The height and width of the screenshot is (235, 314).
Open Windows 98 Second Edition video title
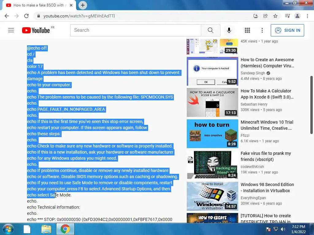pos(267,188)
